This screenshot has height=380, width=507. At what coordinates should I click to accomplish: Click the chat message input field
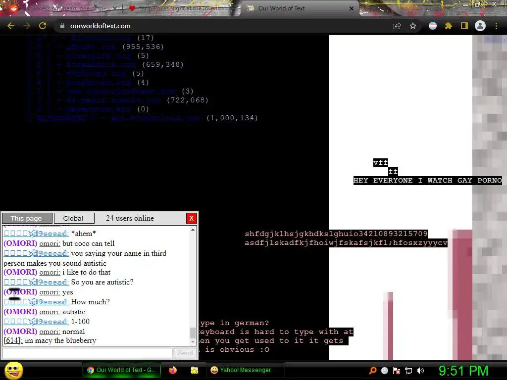(87, 353)
